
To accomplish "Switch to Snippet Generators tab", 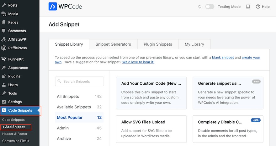I will coord(113,44).
